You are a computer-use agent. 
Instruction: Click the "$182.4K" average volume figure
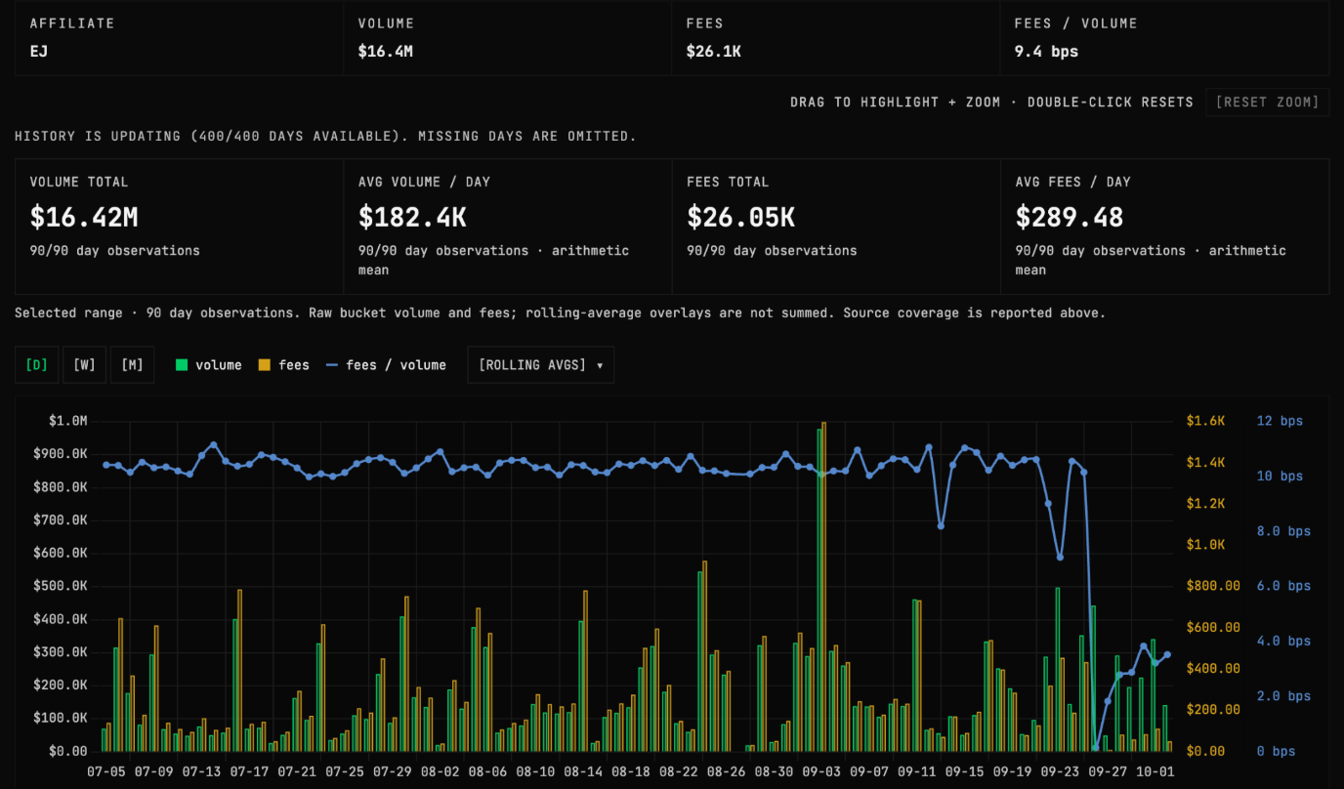(x=414, y=216)
